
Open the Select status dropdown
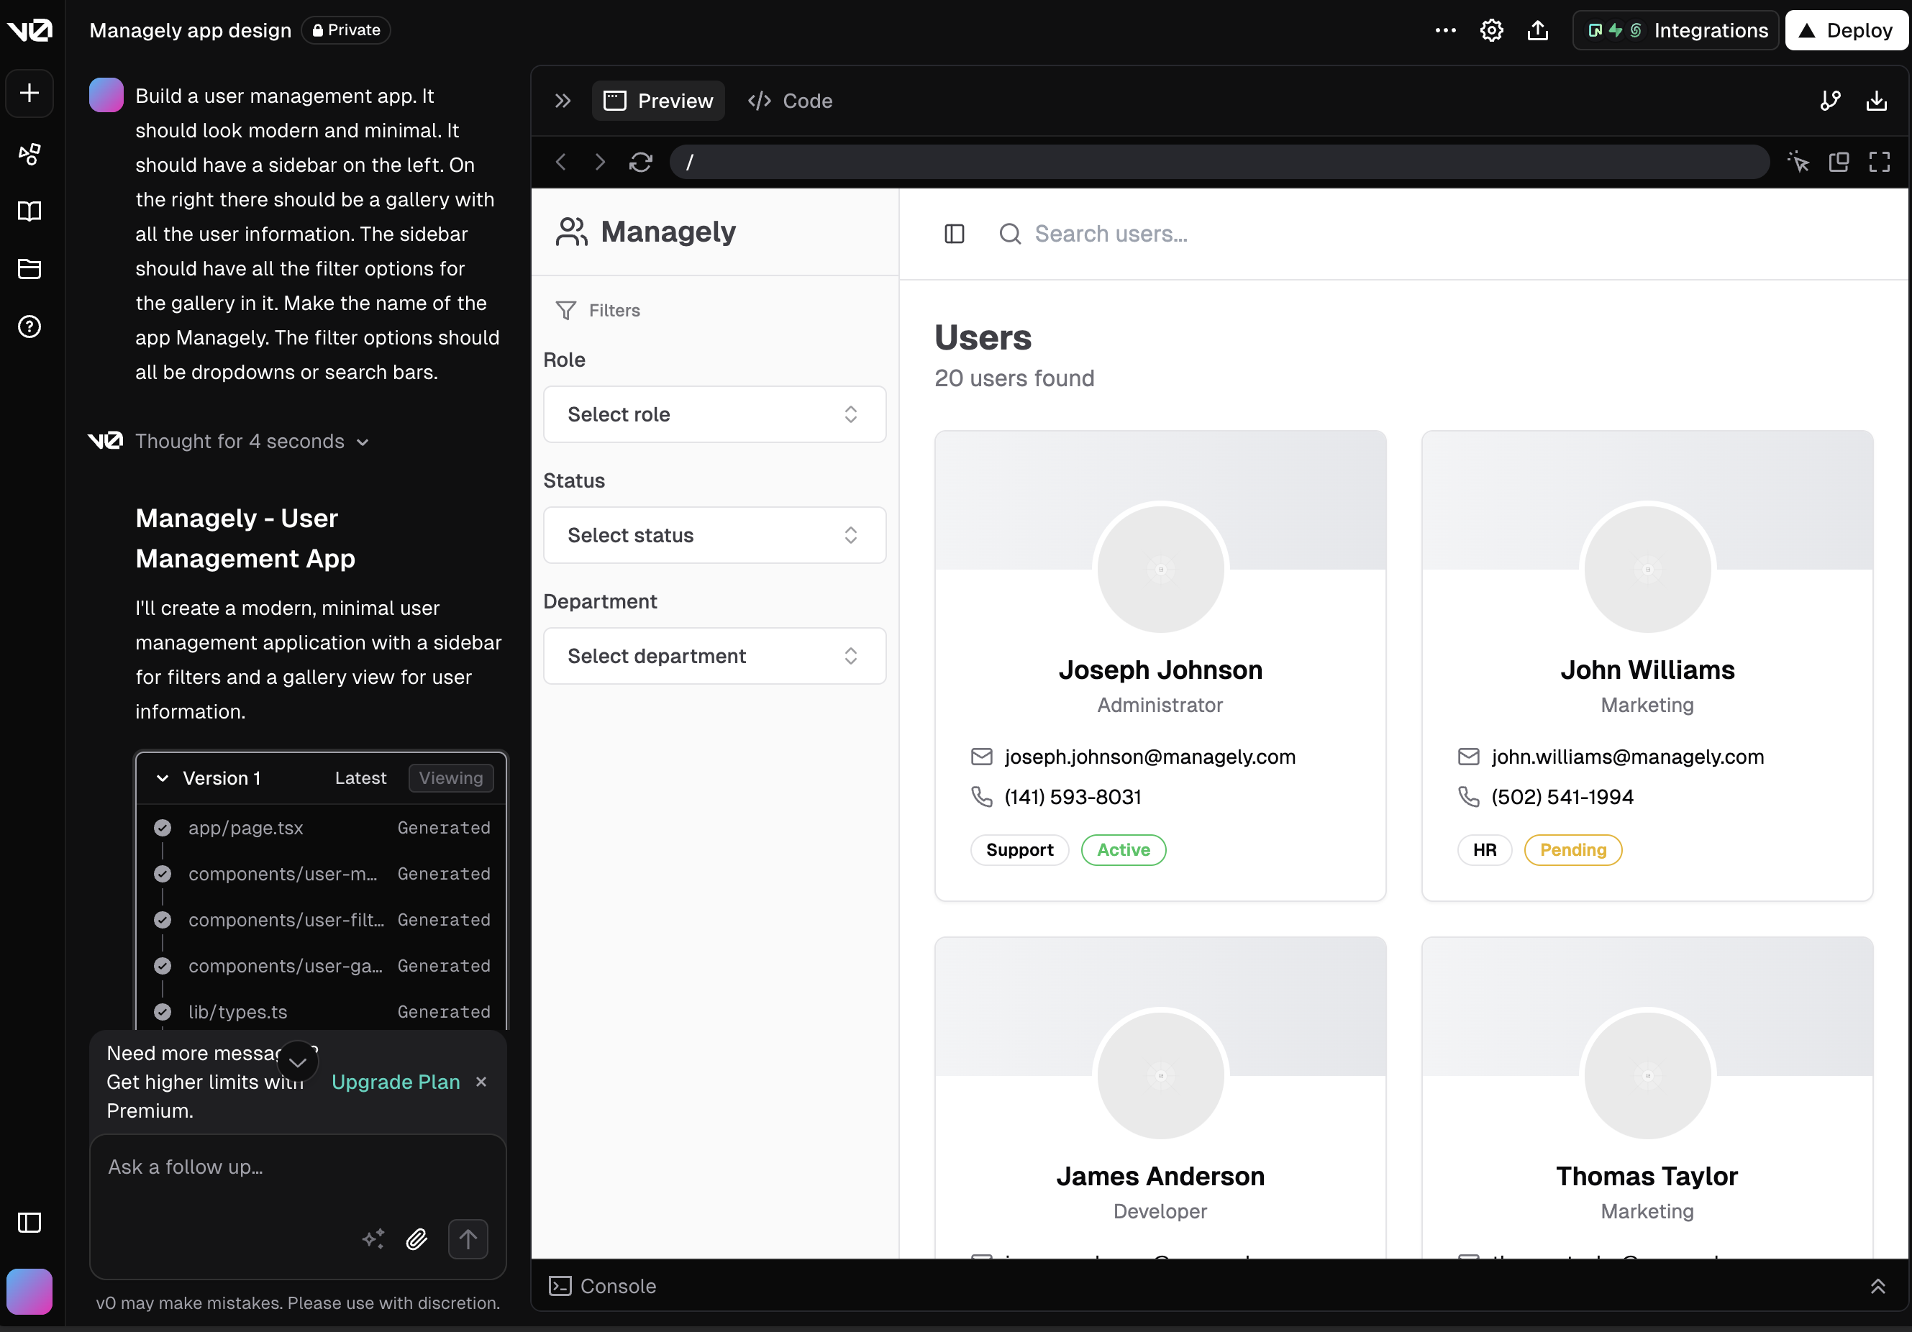click(x=714, y=535)
